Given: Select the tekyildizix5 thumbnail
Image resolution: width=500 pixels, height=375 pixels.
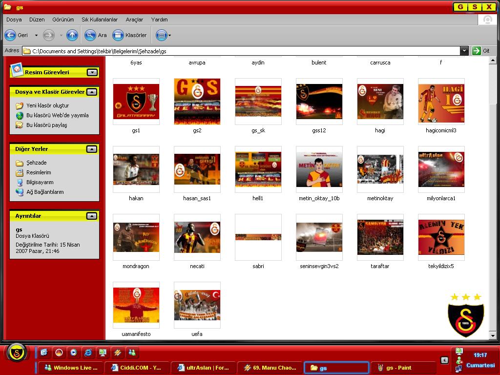Looking at the screenshot, I should click(441, 237).
